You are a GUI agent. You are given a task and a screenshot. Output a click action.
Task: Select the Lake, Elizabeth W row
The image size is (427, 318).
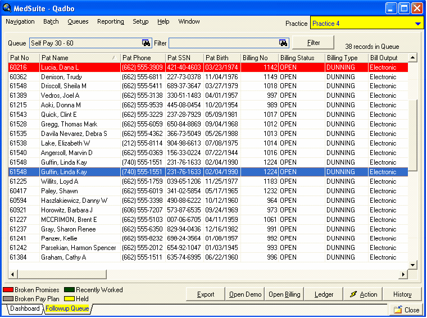(x=208, y=143)
